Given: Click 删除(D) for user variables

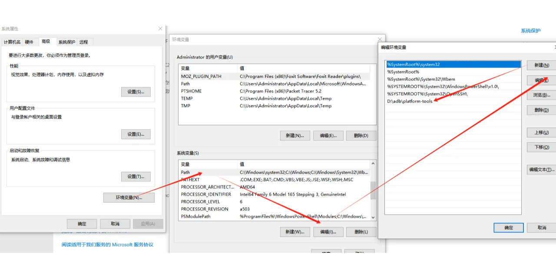Looking at the screenshot, I should (x=361, y=136).
